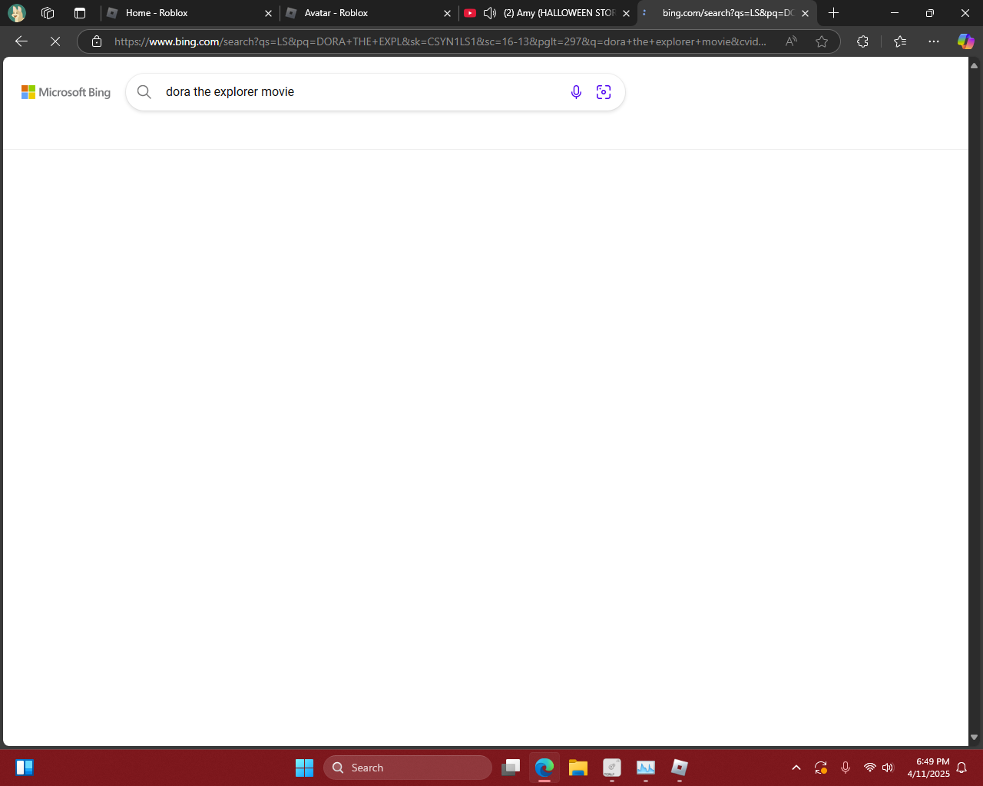
Task: Close the Amy YouTube tab
Action: [x=626, y=13]
